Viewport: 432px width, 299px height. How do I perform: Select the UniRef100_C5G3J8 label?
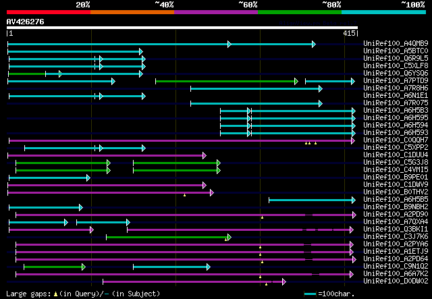396,163
